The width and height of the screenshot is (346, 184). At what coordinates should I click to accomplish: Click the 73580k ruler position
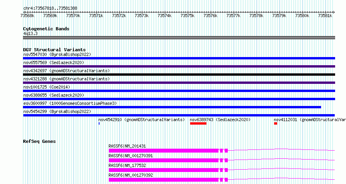[x=302, y=16]
